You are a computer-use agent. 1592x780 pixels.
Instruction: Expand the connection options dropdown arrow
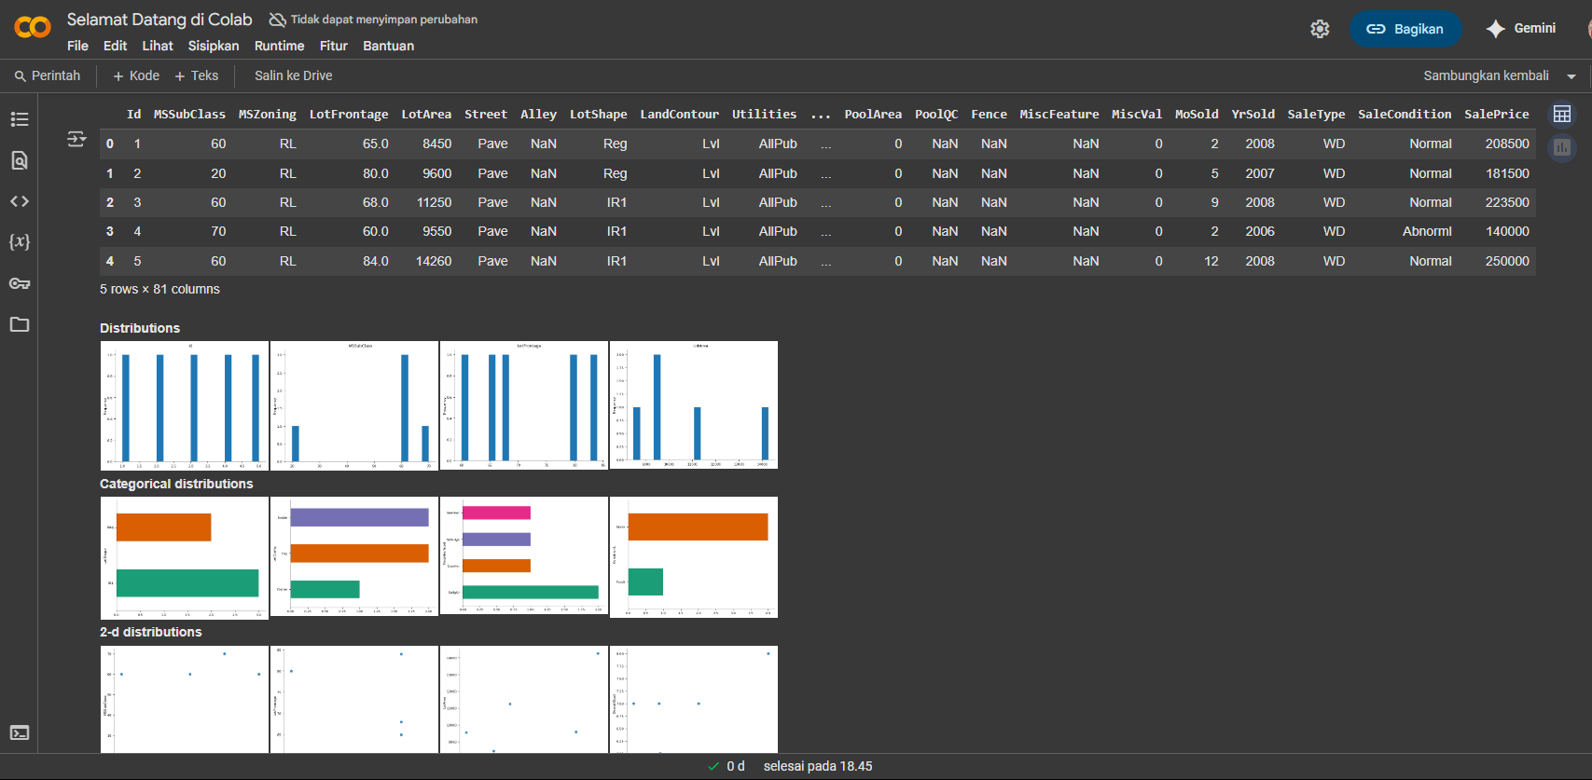coord(1571,76)
